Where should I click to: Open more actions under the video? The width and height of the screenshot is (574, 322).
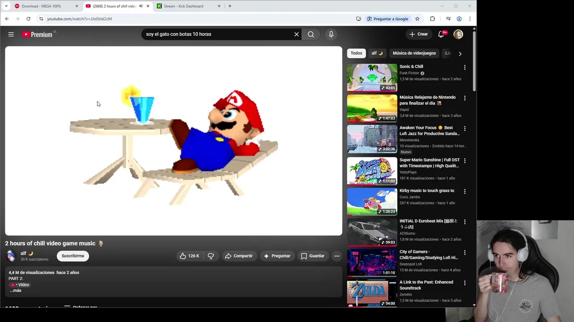[x=337, y=256]
